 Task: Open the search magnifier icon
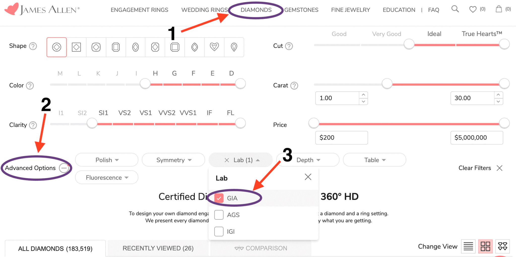455,9
